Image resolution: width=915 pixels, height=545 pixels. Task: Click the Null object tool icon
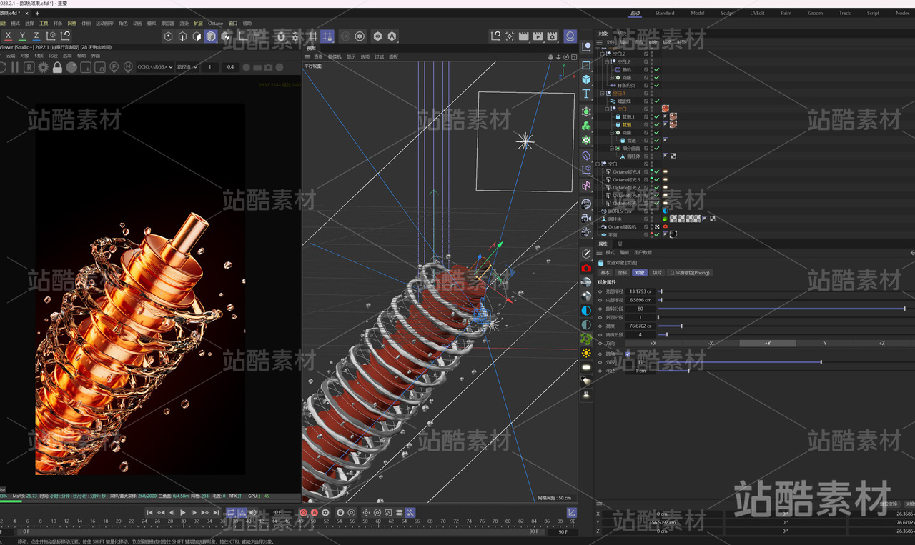tap(586, 46)
